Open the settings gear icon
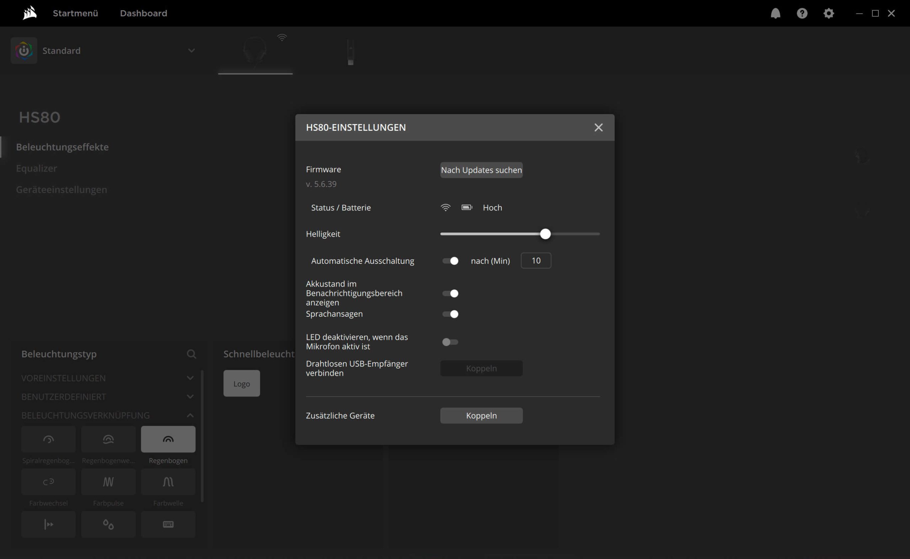Viewport: 910px width, 559px height. (x=828, y=13)
